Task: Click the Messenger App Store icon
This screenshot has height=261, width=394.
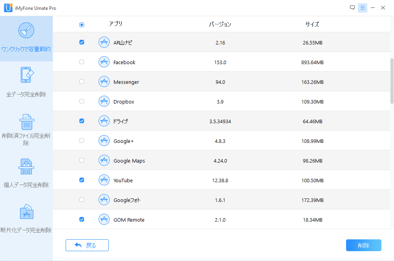Action: (104, 81)
